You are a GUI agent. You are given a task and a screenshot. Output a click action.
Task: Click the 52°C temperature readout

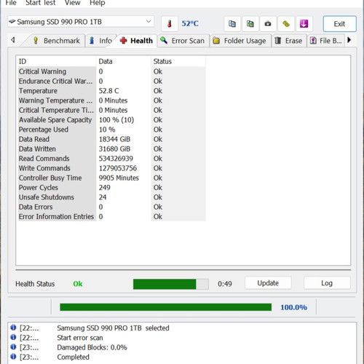pyautogui.click(x=190, y=23)
